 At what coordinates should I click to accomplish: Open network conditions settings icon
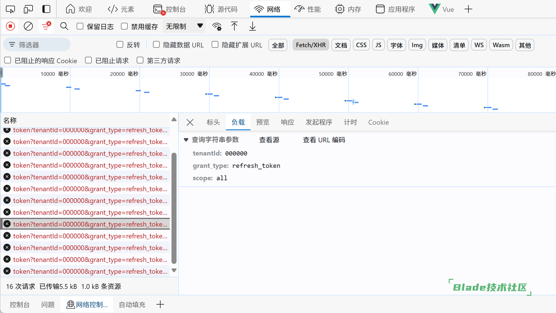(x=217, y=26)
